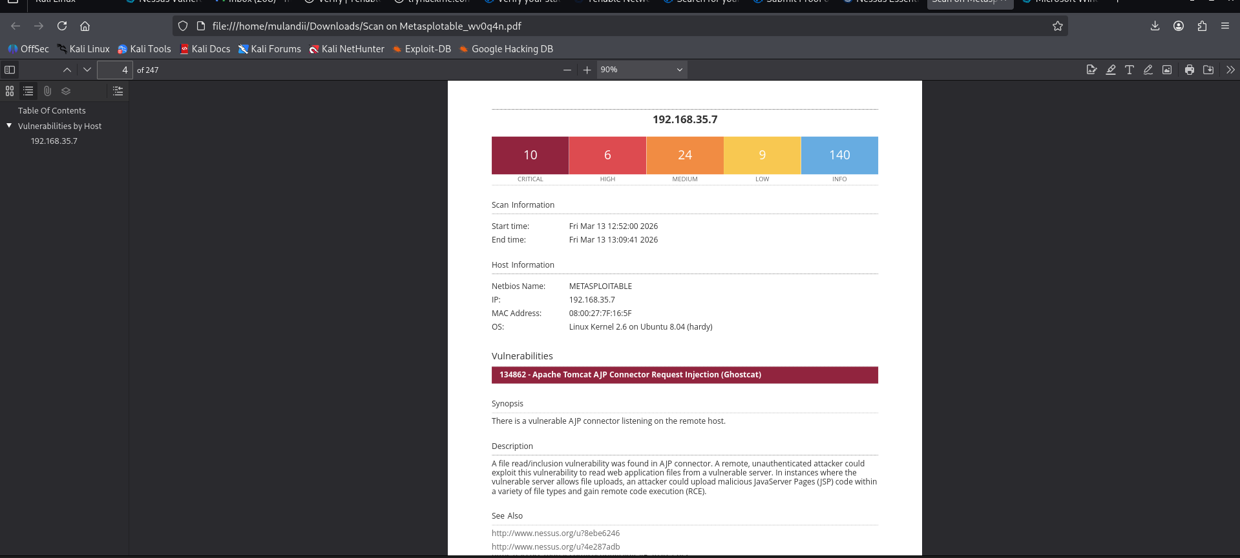The height and width of the screenshot is (558, 1240).
Task: Print the PDF document
Action: (x=1189, y=70)
